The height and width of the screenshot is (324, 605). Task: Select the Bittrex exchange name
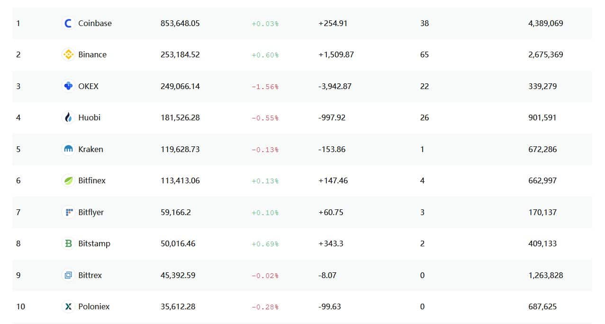(x=90, y=275)
